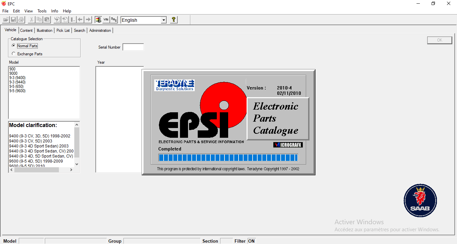
Task: Toggle the Filter ON status indicator
Action: pos(251,241)
